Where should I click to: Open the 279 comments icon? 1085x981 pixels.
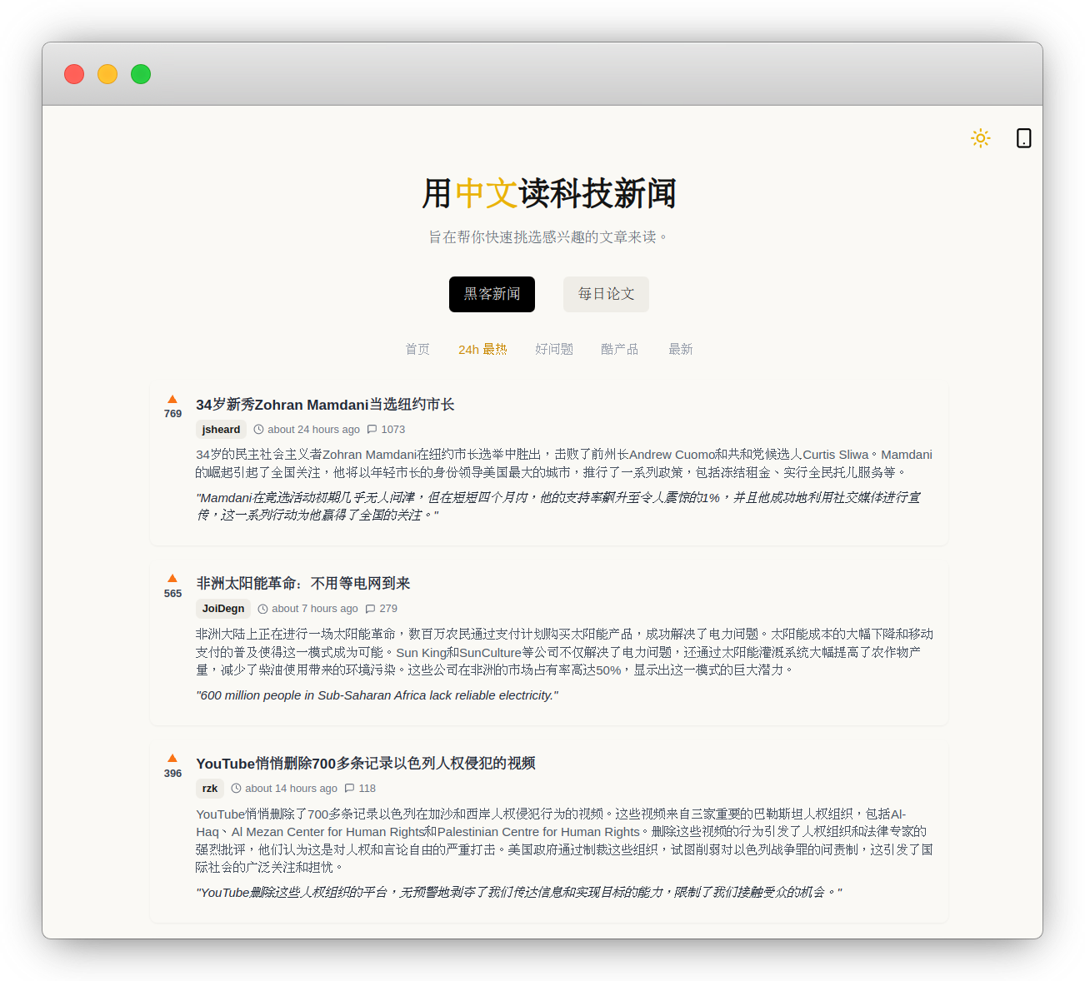pos(371,609)
